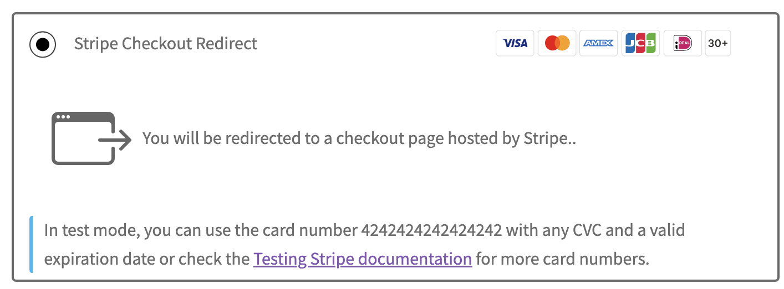Click the 30+ more payment methods badge
784x289 pixels.
717,43
